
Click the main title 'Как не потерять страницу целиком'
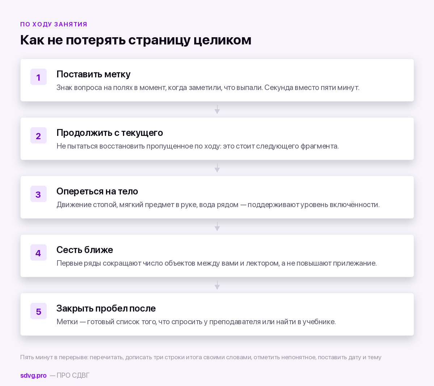coord(136,40)
